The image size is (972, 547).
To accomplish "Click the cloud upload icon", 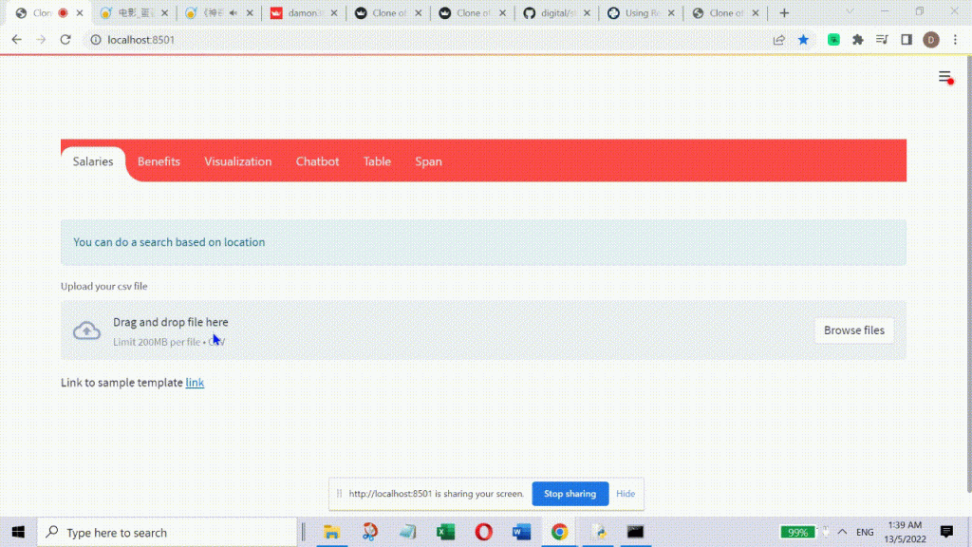I will 87,330.
